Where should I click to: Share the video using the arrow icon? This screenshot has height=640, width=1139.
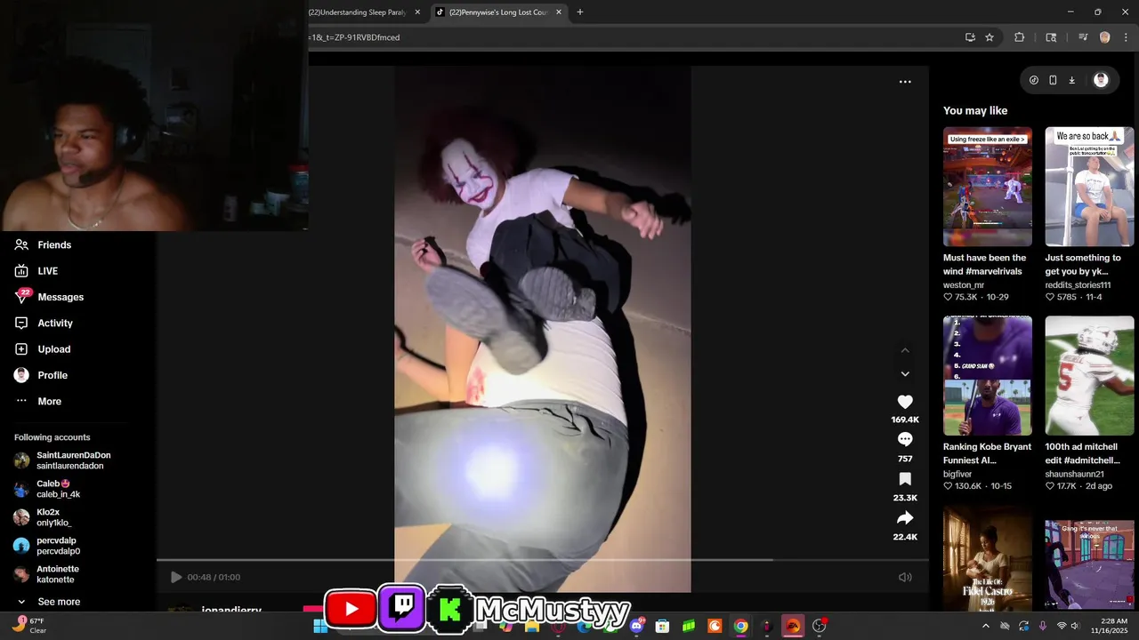tap(905, 518)
